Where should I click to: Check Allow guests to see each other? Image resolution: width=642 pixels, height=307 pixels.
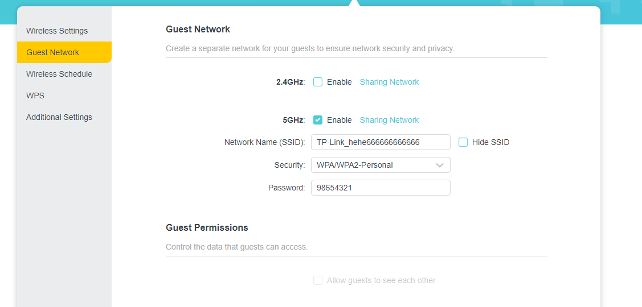[x=318, y=280]
